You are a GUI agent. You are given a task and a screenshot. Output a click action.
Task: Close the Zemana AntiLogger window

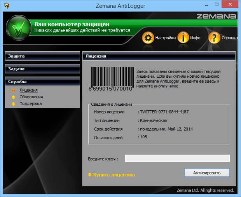pos(230,5)
